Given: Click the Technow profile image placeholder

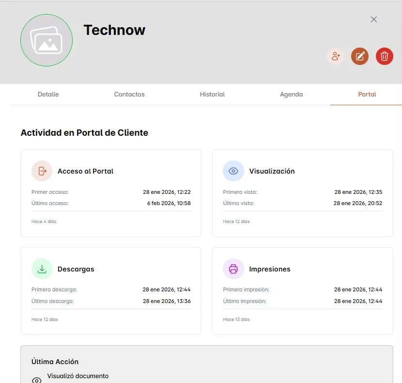Looking at the screenshot, I should 46,40.
